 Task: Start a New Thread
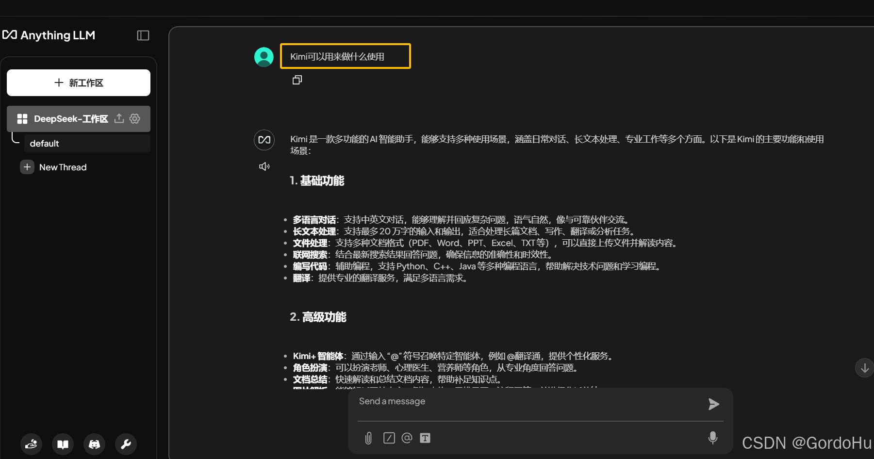pos(63,167)
